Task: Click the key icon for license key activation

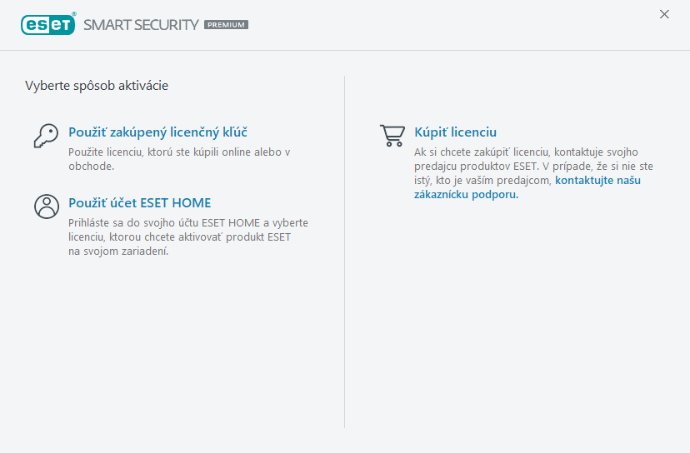Action: point(45,135)
